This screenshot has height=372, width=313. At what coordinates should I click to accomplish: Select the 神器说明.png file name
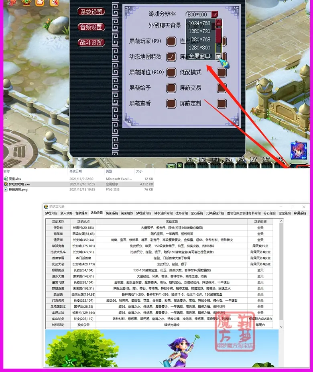pos(18,190)
